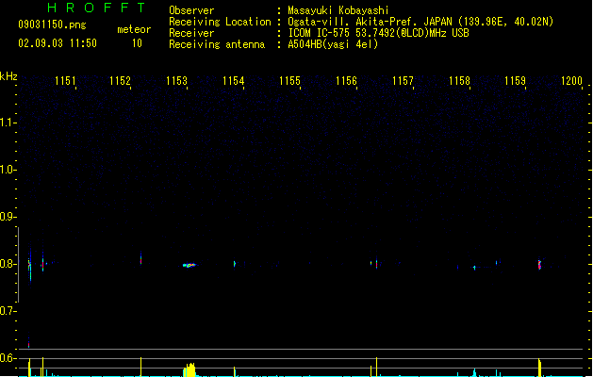This screenshot has width=593, height=377.
Task: Click the 1153 time axis label
Action: click(176, 81)
